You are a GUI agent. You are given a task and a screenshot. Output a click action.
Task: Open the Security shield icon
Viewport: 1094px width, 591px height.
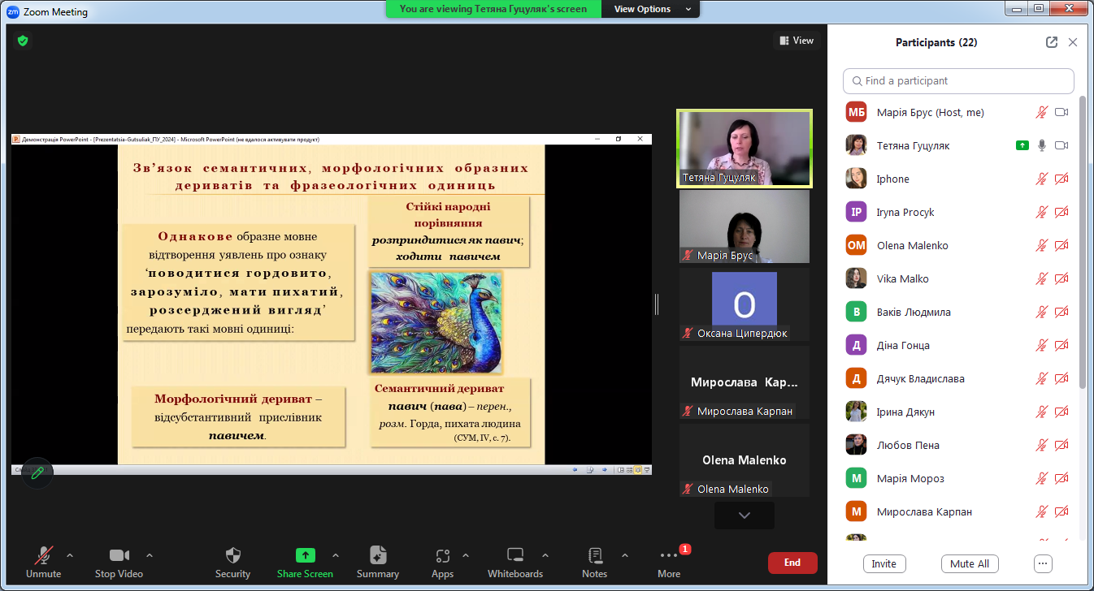click(x=232, y=556)
